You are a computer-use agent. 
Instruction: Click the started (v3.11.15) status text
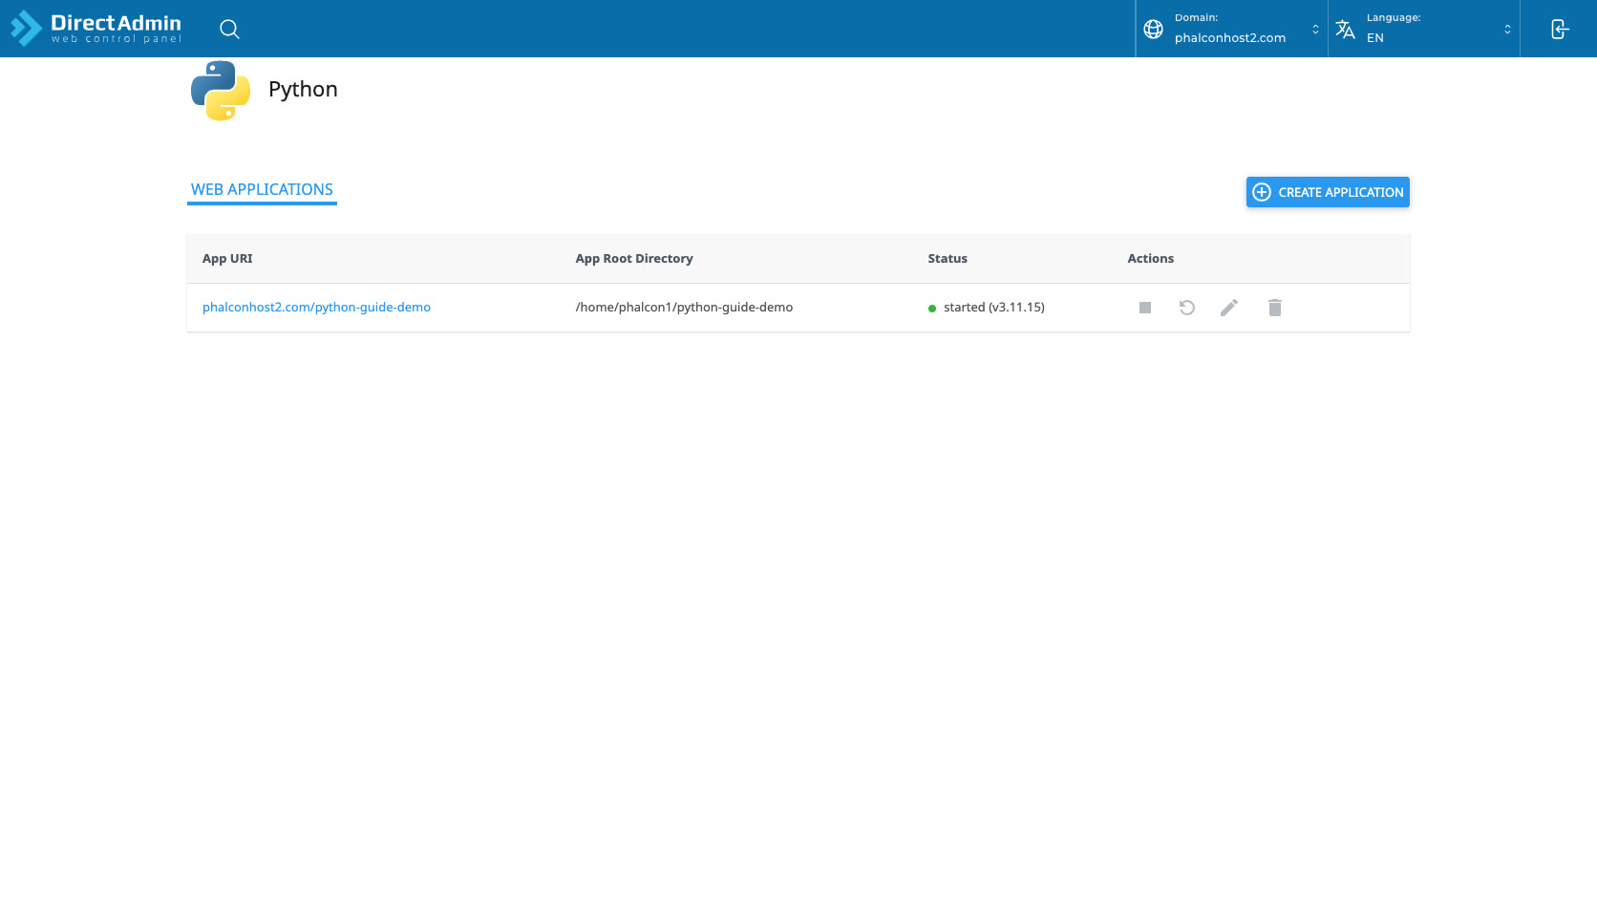point(994,307)
